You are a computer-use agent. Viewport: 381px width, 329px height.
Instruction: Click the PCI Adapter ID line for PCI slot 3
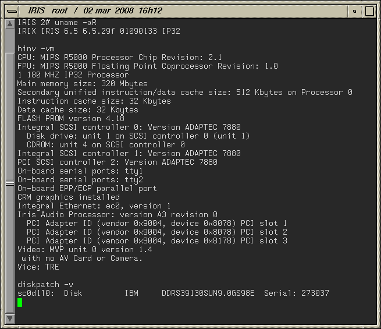point(157,241)
